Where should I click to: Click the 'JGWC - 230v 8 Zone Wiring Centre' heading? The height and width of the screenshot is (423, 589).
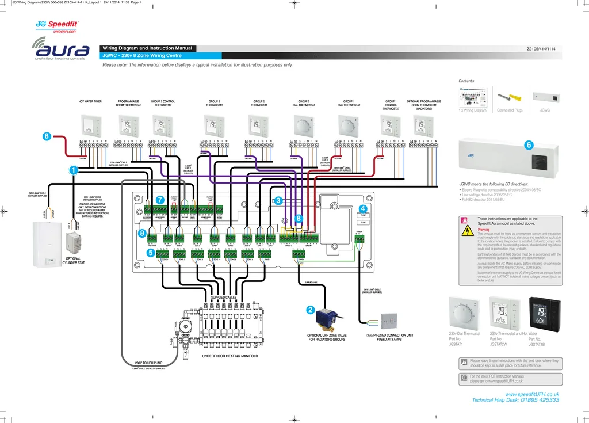click(142, 55)
